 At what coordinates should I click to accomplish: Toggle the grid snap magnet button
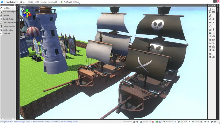[x=189, y=122]
